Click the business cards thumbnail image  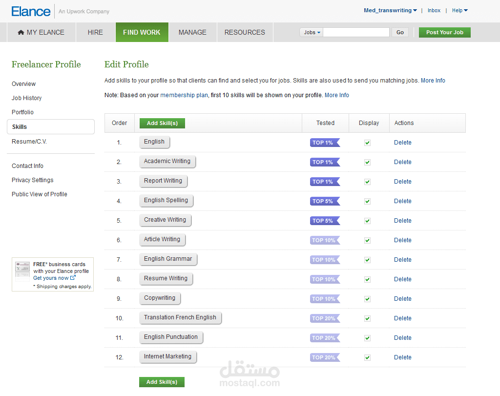[22, 271]
